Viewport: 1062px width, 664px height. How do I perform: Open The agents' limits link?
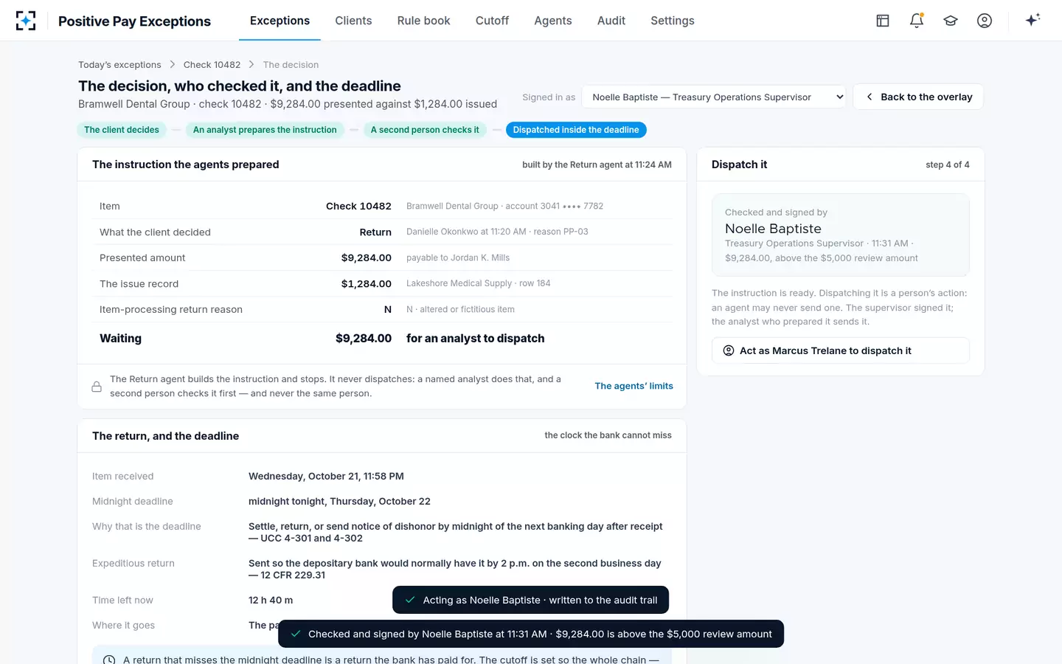pyautogui.click(x=634, y=386)
